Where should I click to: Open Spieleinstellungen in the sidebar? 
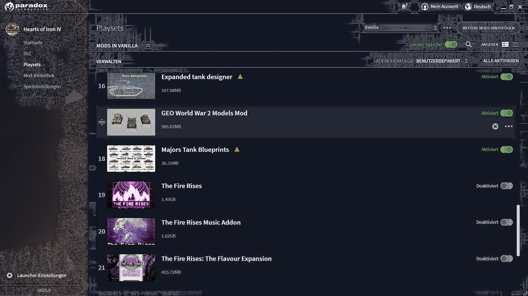42,86
